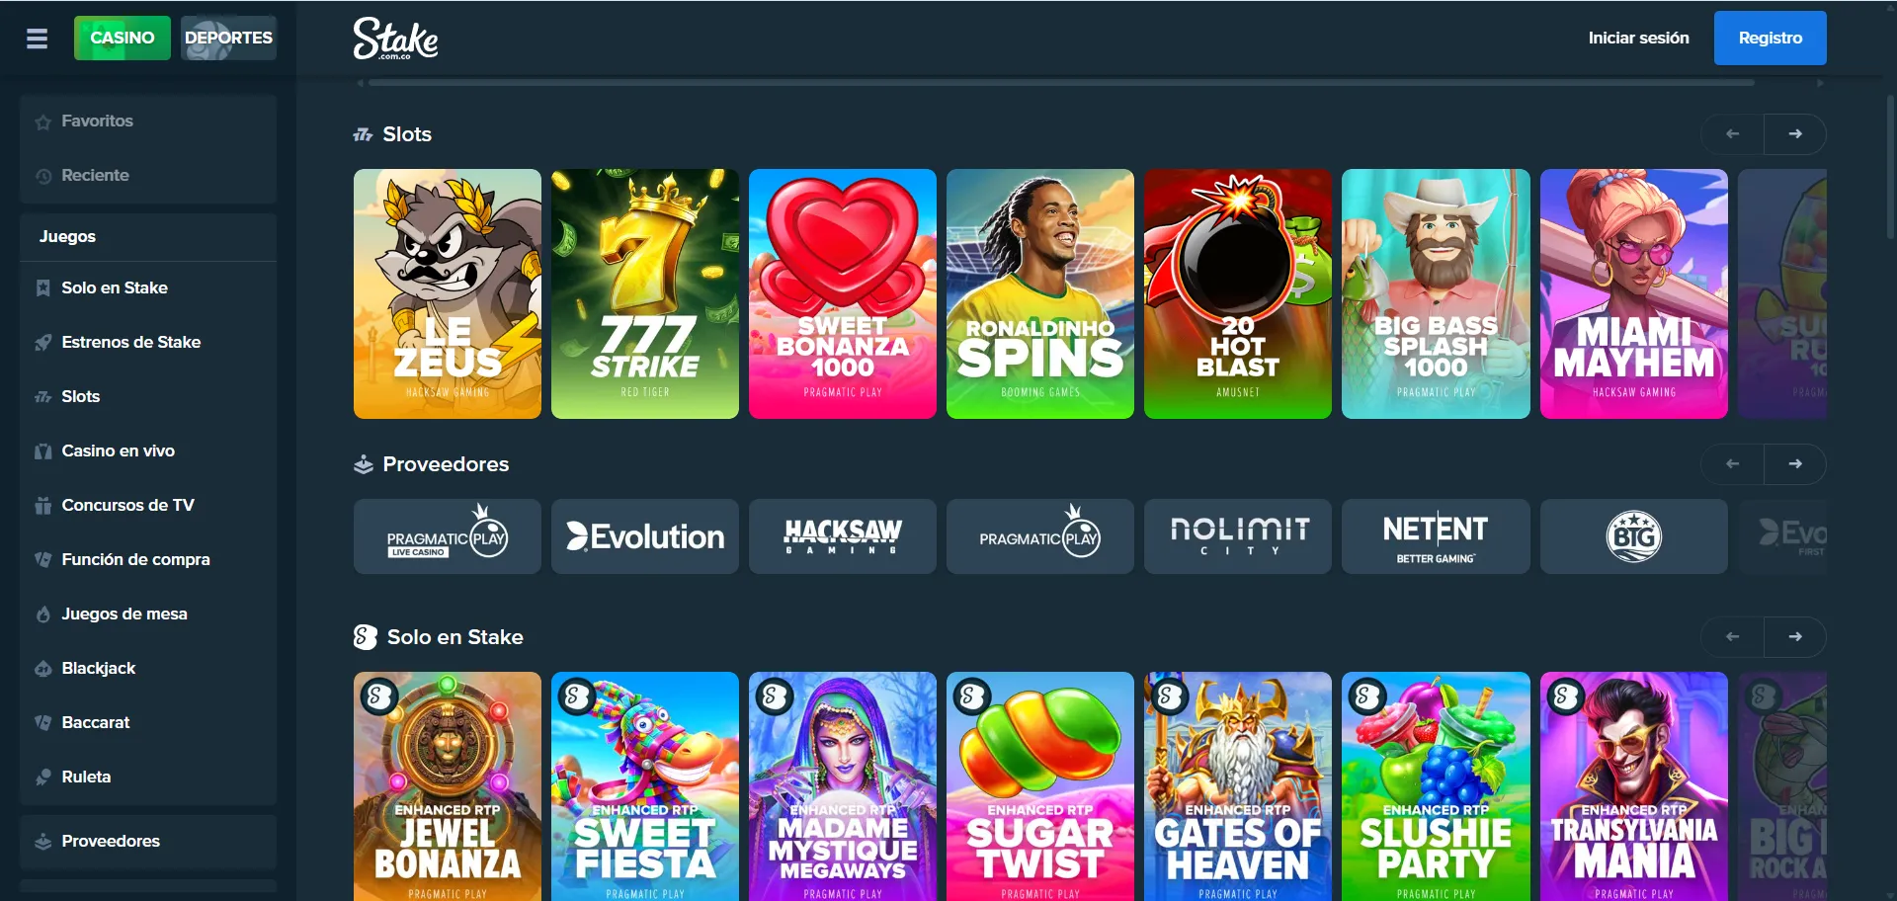Open Sugar Twist game thumbnail
Viewport: 1897px width, 901px height.
coord(1040,786)
